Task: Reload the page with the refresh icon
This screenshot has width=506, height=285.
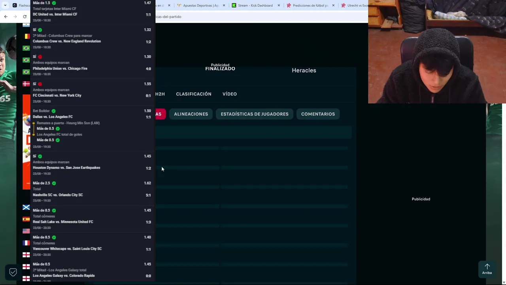Action: [x=25, y=17]
